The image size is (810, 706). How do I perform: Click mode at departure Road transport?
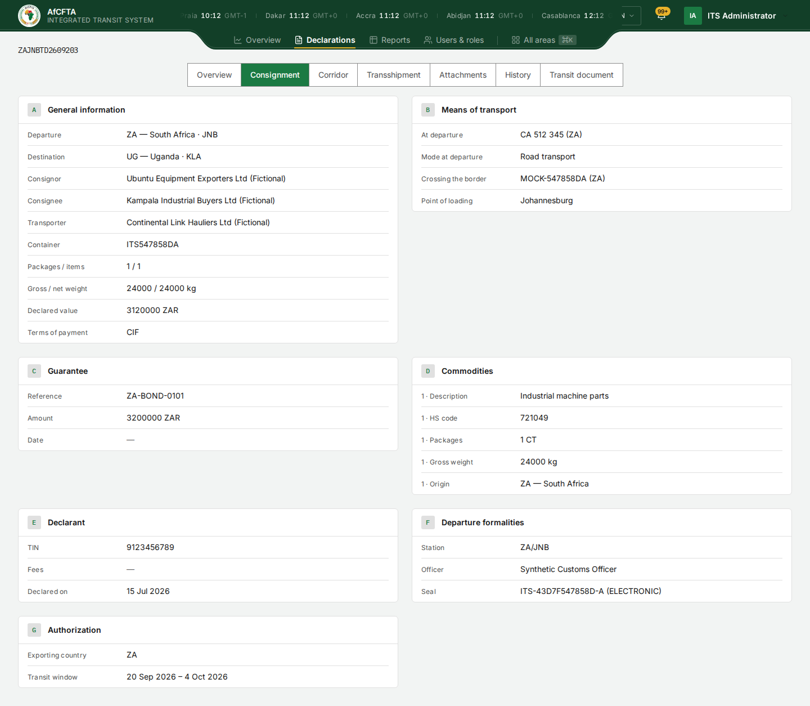click(548, 157)
